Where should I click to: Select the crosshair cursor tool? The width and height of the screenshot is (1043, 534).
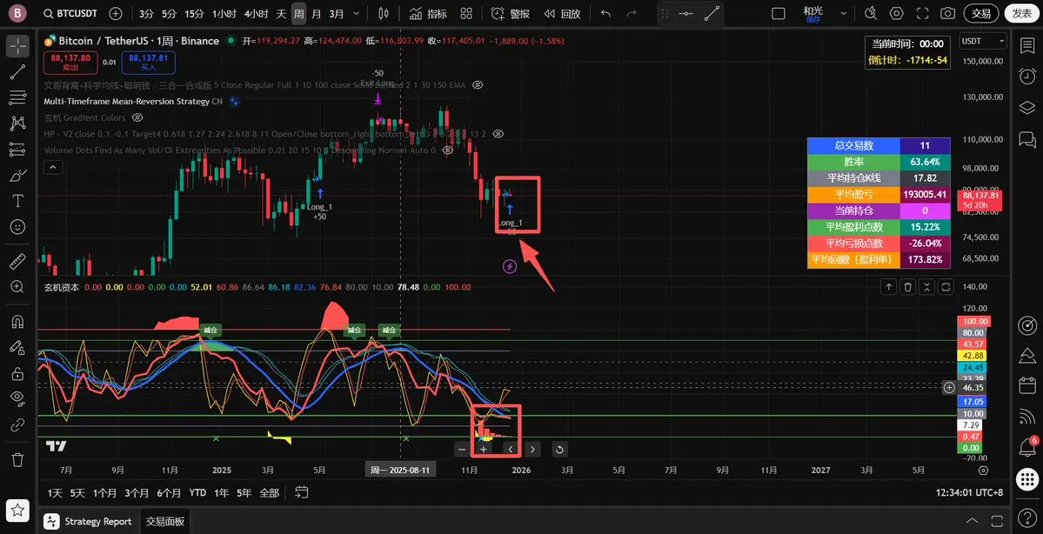click(18, 46)
